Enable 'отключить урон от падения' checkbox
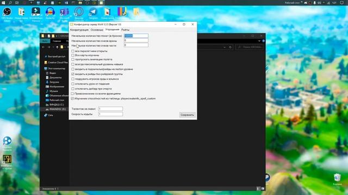Image resolution: width=348 pixels, height=195 pixels. pyautogui.click(x=73, y=84)
